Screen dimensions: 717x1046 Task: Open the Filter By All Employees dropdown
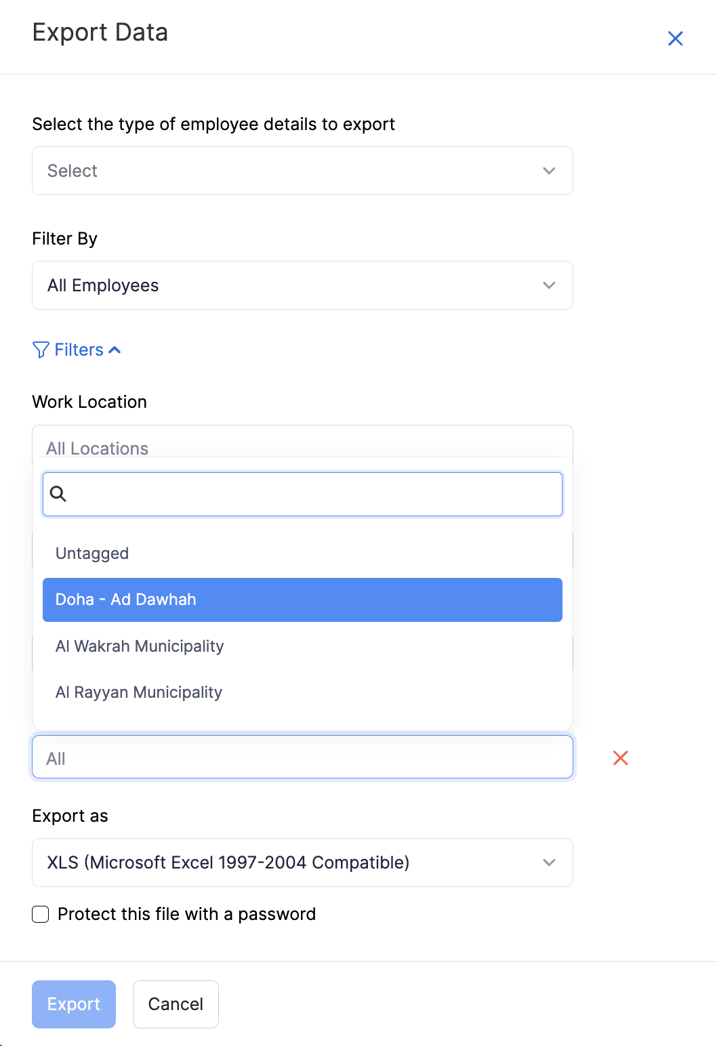tap(302, 285)
